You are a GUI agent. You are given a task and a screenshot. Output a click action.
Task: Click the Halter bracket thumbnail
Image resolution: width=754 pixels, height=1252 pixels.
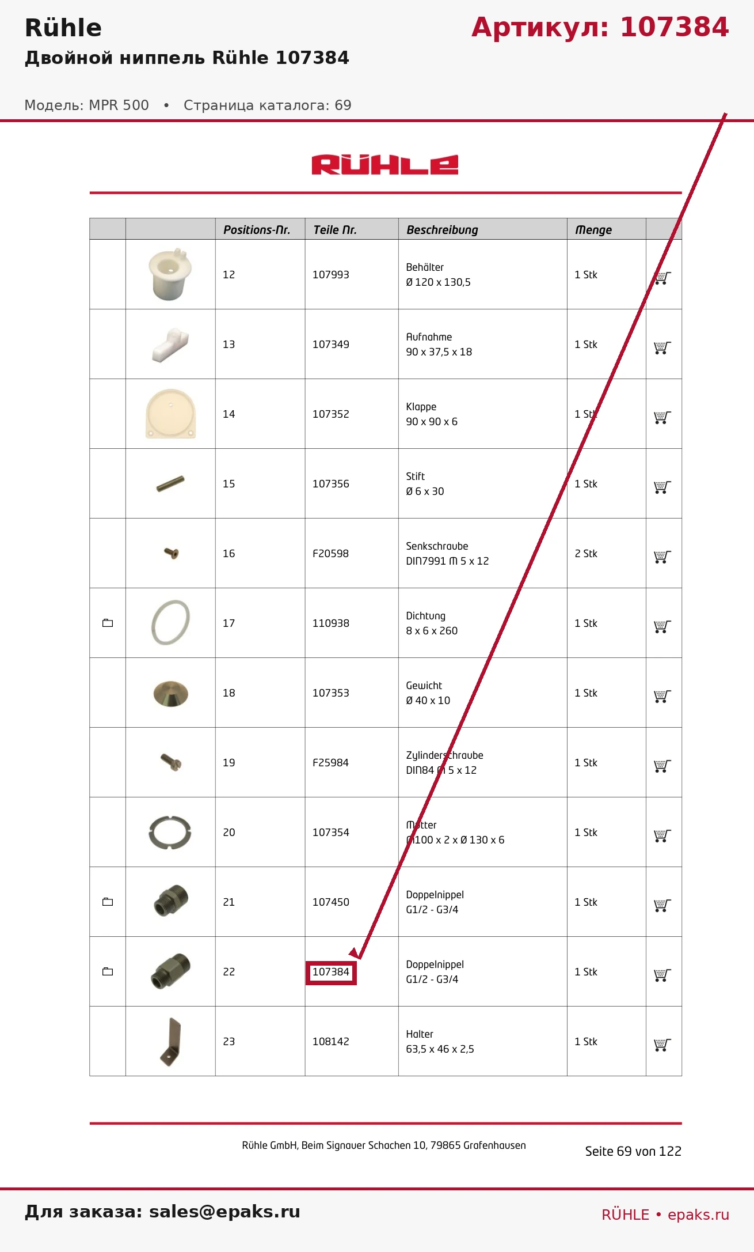170,1041
